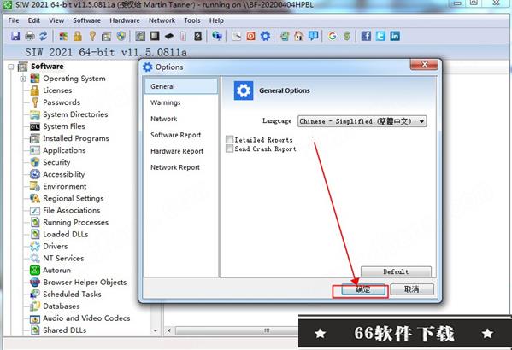
Task: Click the tree panel scroll-down arrow
Action: coord(156,330)
